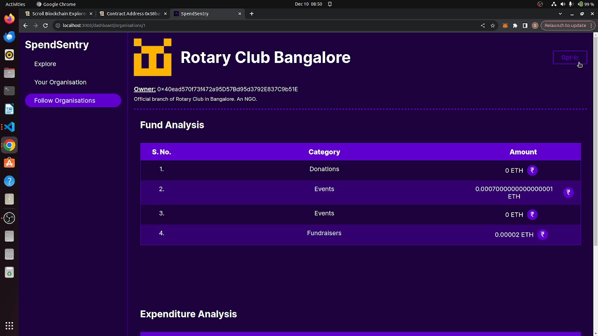Open the MetaMask fox extension icon

pyautogui.click(x=505, y=26)
